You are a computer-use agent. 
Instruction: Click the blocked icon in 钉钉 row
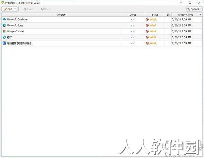(147, 37)
